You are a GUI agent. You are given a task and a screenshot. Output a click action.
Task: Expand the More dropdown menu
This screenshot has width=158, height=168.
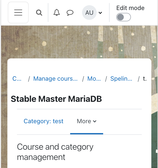click(87, 121)
